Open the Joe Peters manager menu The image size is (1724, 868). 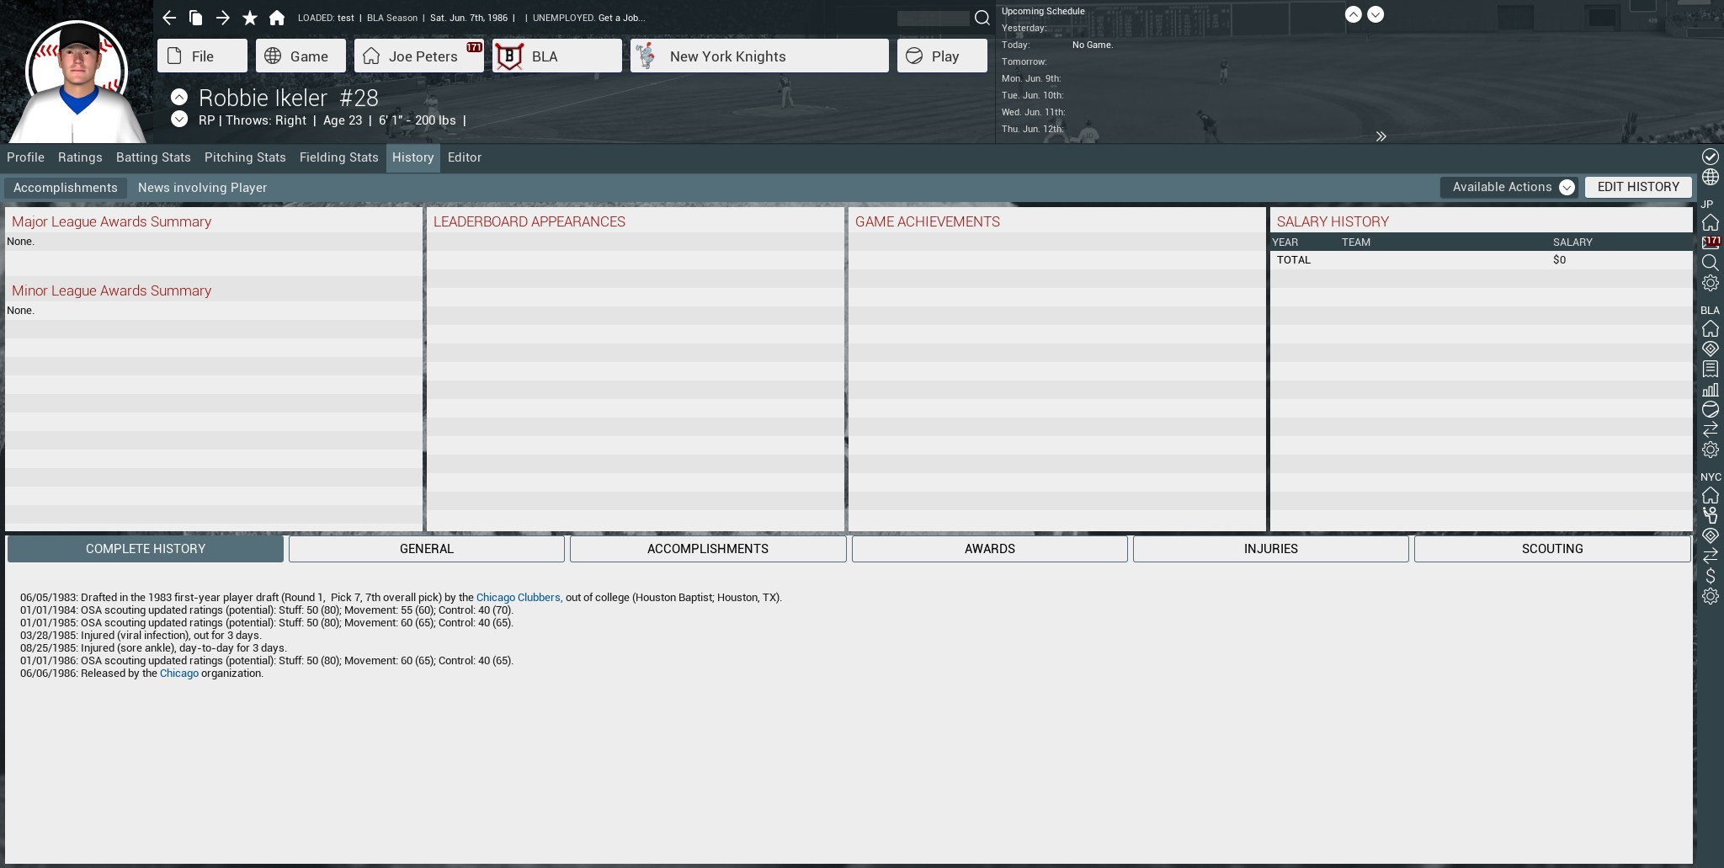click(419, 56)
